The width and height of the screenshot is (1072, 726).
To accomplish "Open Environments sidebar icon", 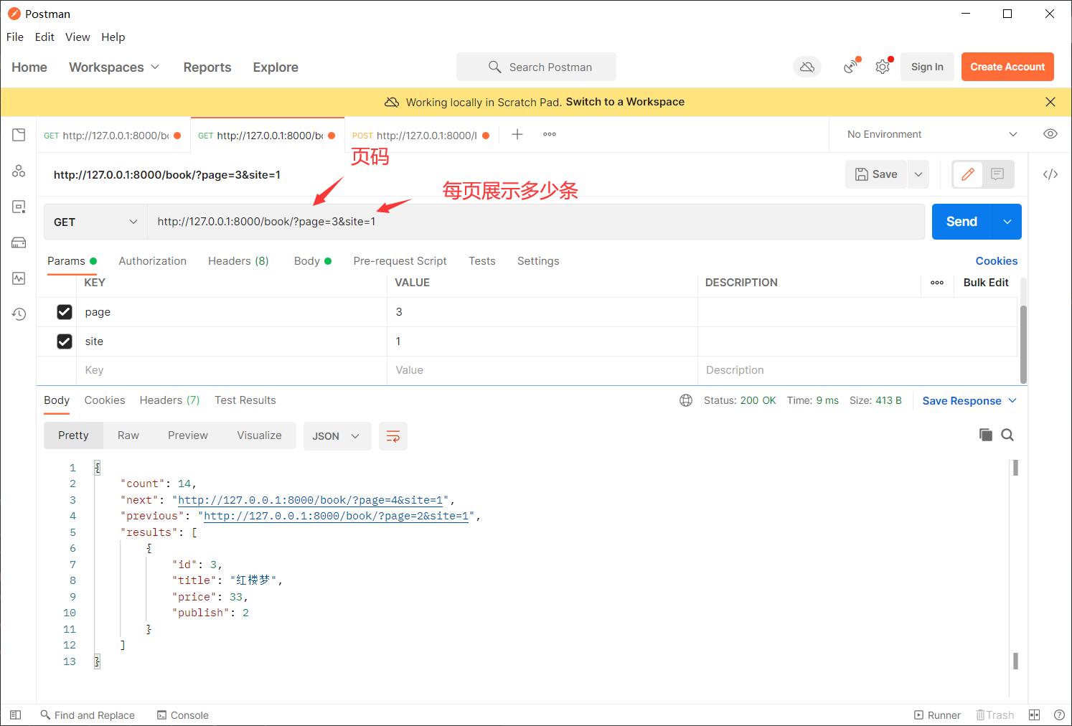I will click(19, 207).
